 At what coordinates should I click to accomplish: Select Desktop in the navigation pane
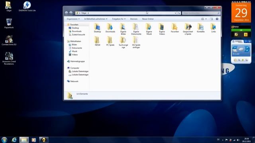point(75,28)
